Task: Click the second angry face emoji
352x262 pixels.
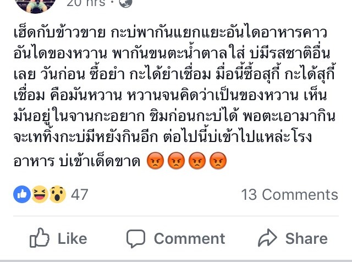Action: coord(176,161)
